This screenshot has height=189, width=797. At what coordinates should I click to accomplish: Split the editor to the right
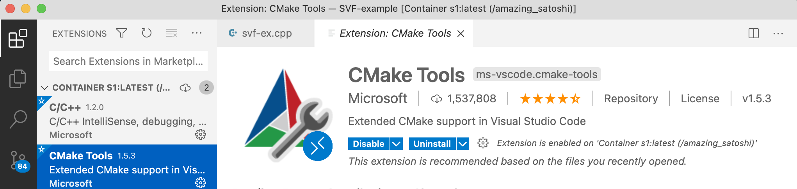click(754, 33)
